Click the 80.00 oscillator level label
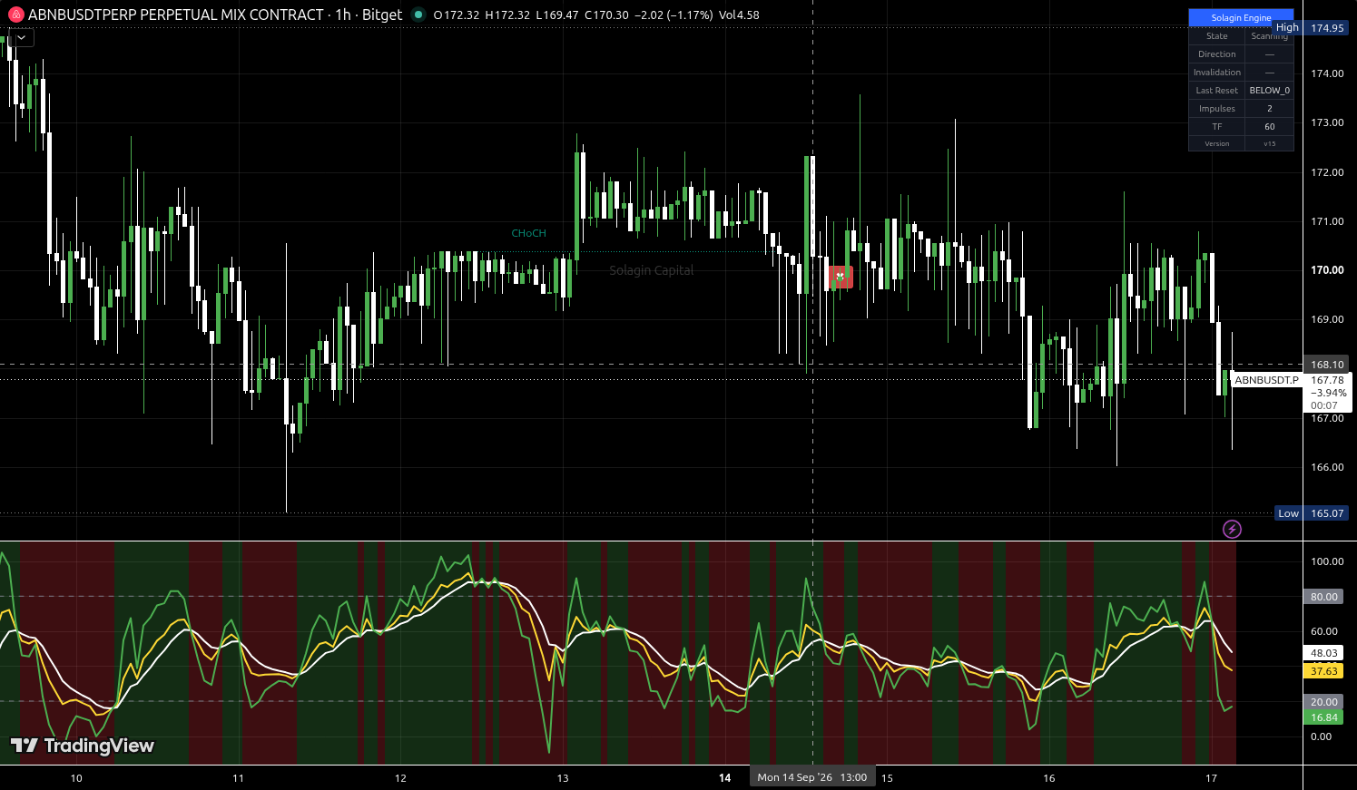Screen dimensions: 1357x790 pos(1324,597)
